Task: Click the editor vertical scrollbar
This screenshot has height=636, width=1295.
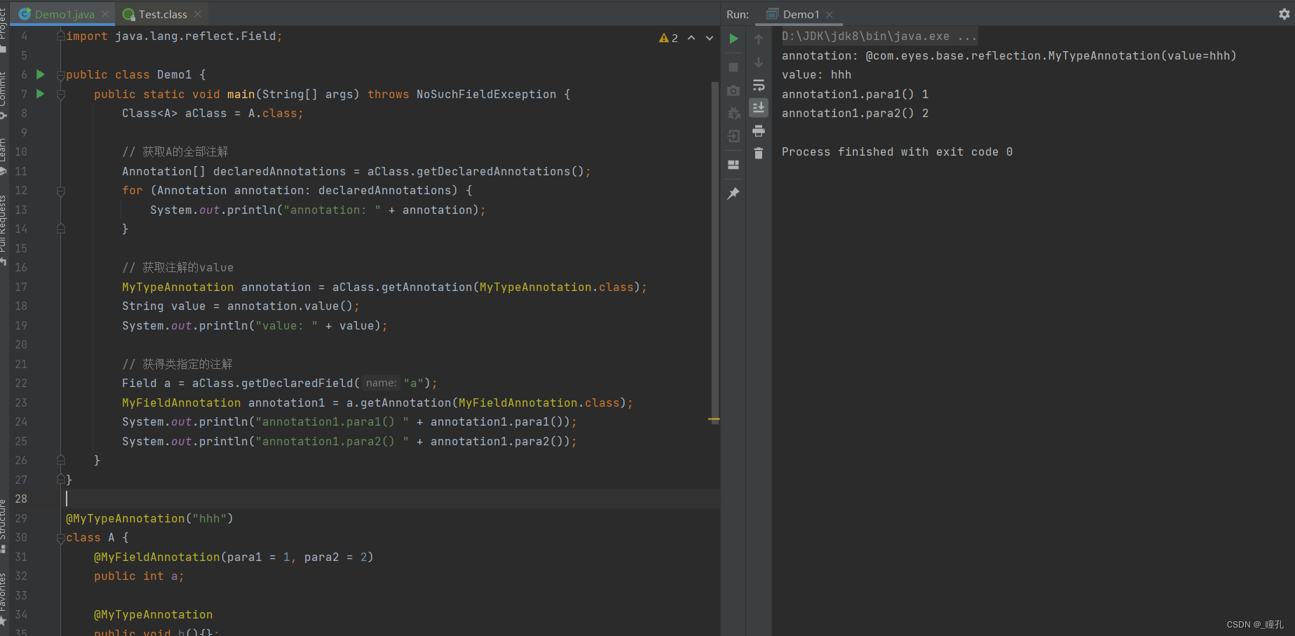Action: pyautogui.click(x=714, y=252)
